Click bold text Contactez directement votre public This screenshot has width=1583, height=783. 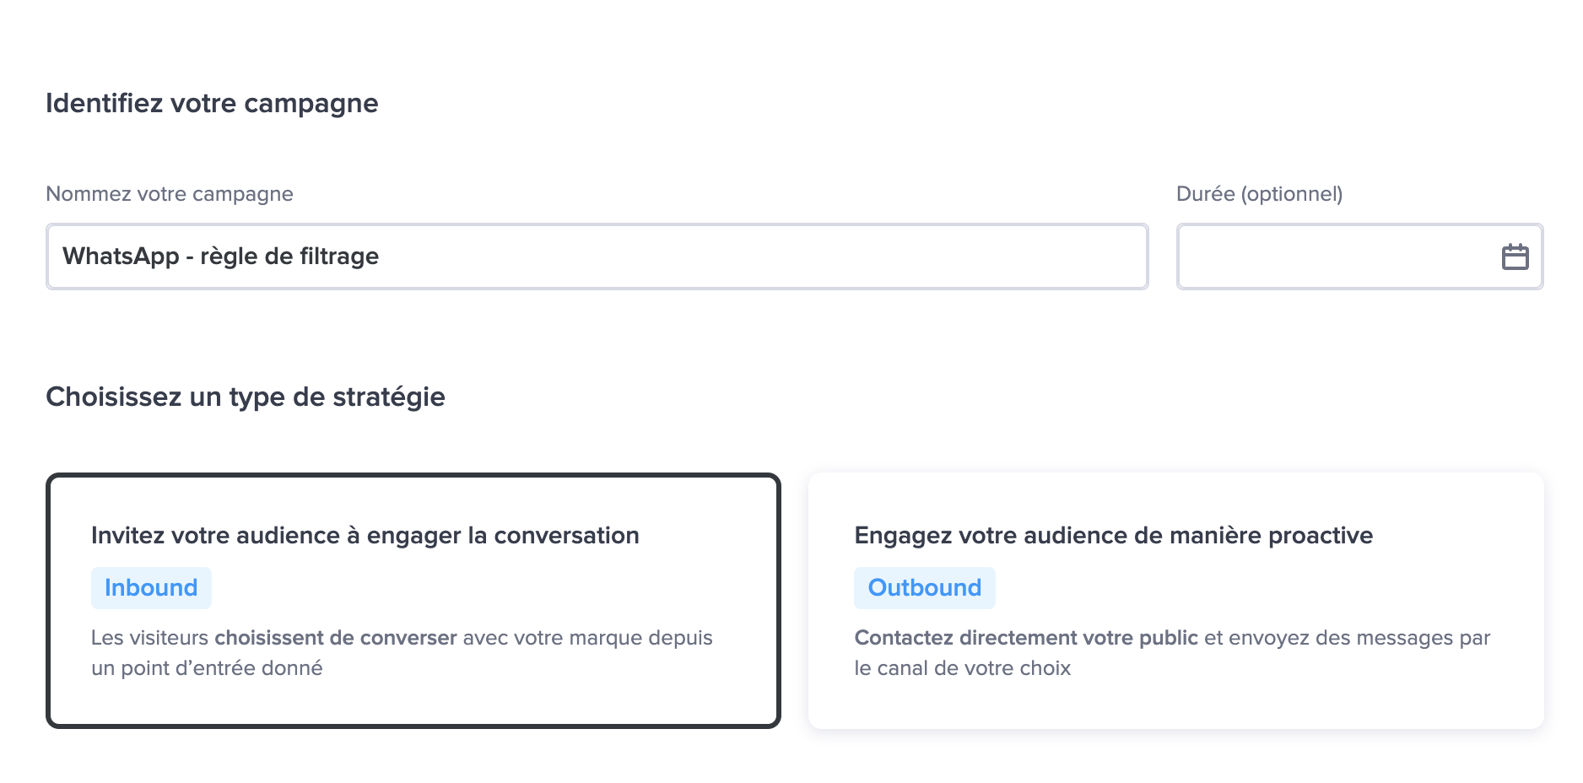(1026, 638)
